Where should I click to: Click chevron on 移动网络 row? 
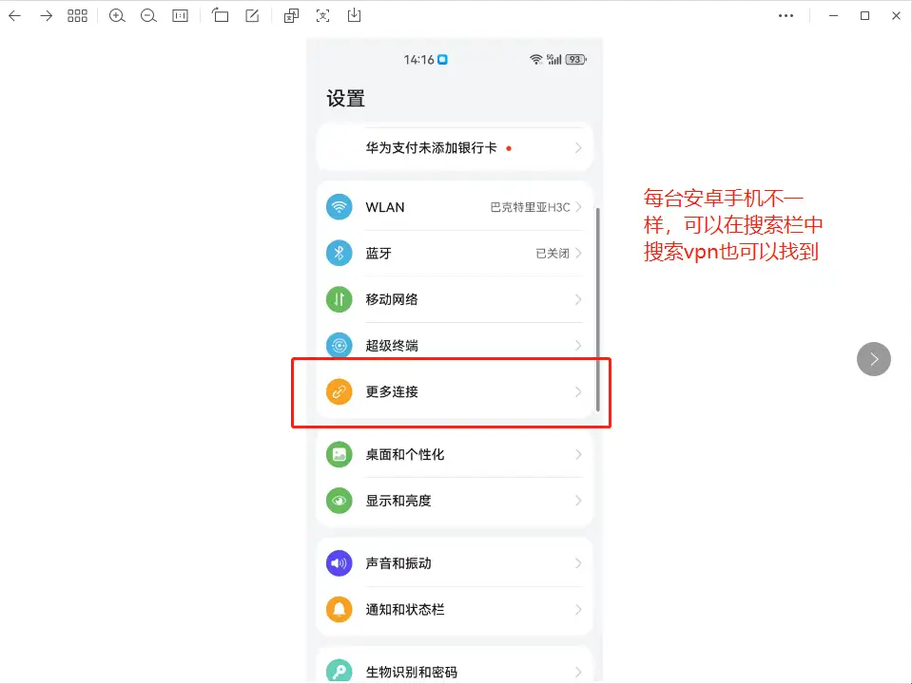coord(578,299)
